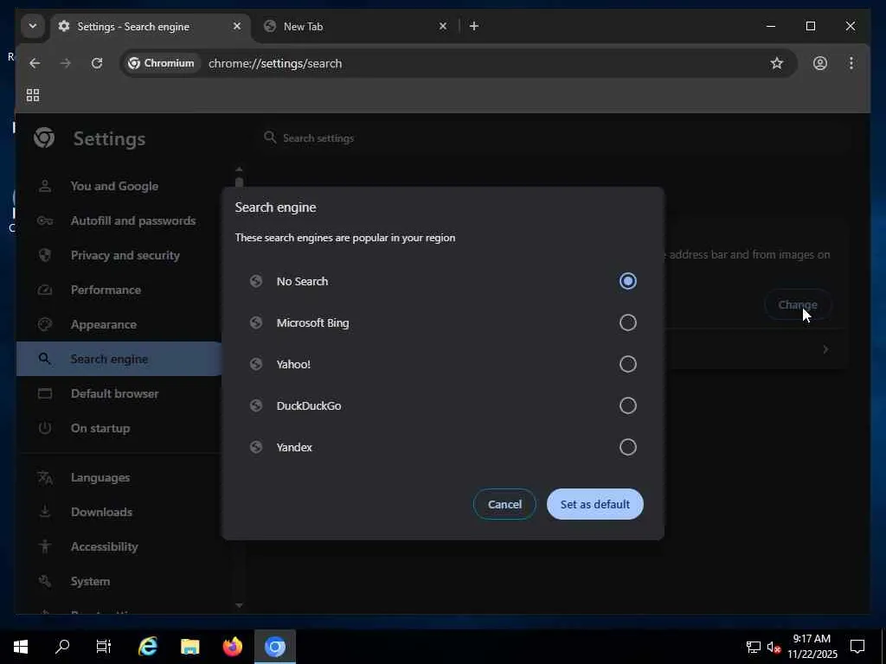This screenshot has width=886, height=664.
Task: Open the Windows Start menu
Action: tap(21, 647)
